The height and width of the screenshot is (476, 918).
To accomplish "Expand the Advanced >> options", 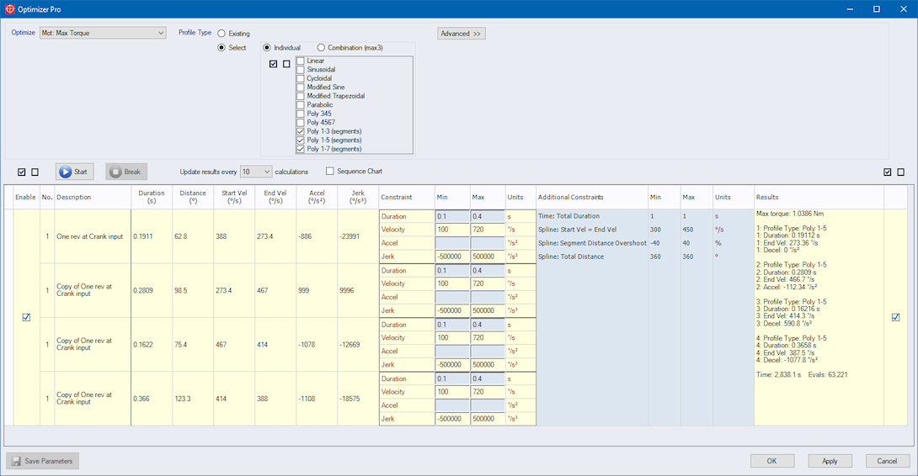I will click(x=461, y=34).
